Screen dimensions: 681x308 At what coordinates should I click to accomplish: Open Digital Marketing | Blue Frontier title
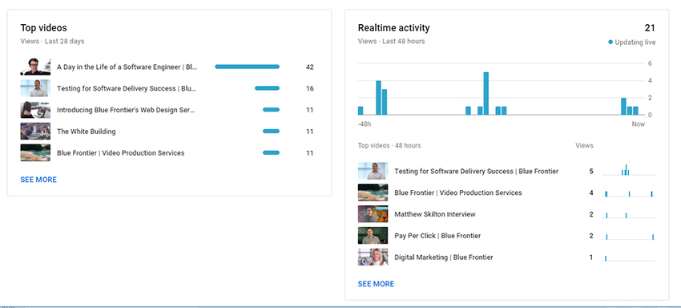coord(443,257)
